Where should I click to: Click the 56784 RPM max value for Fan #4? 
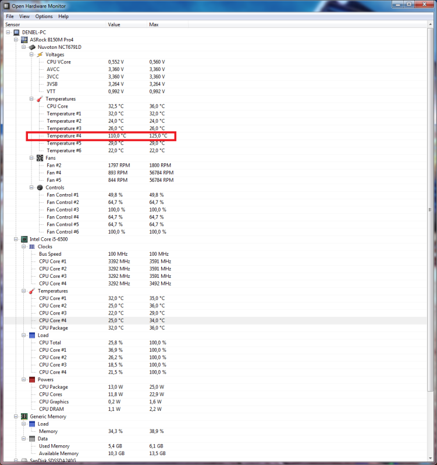click(162, 173)
